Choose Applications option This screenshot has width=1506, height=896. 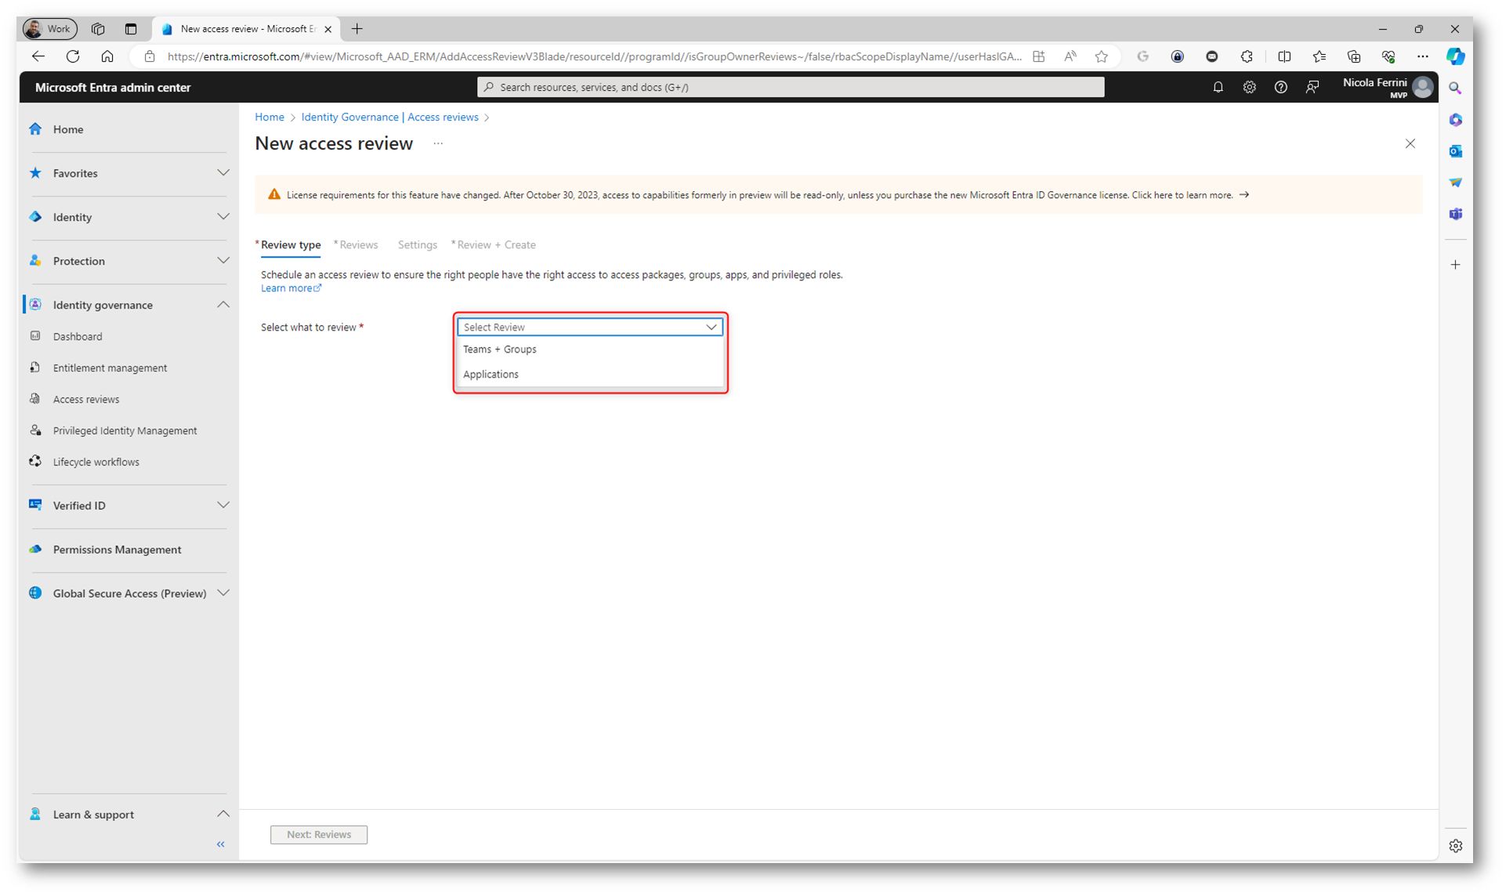590,374
